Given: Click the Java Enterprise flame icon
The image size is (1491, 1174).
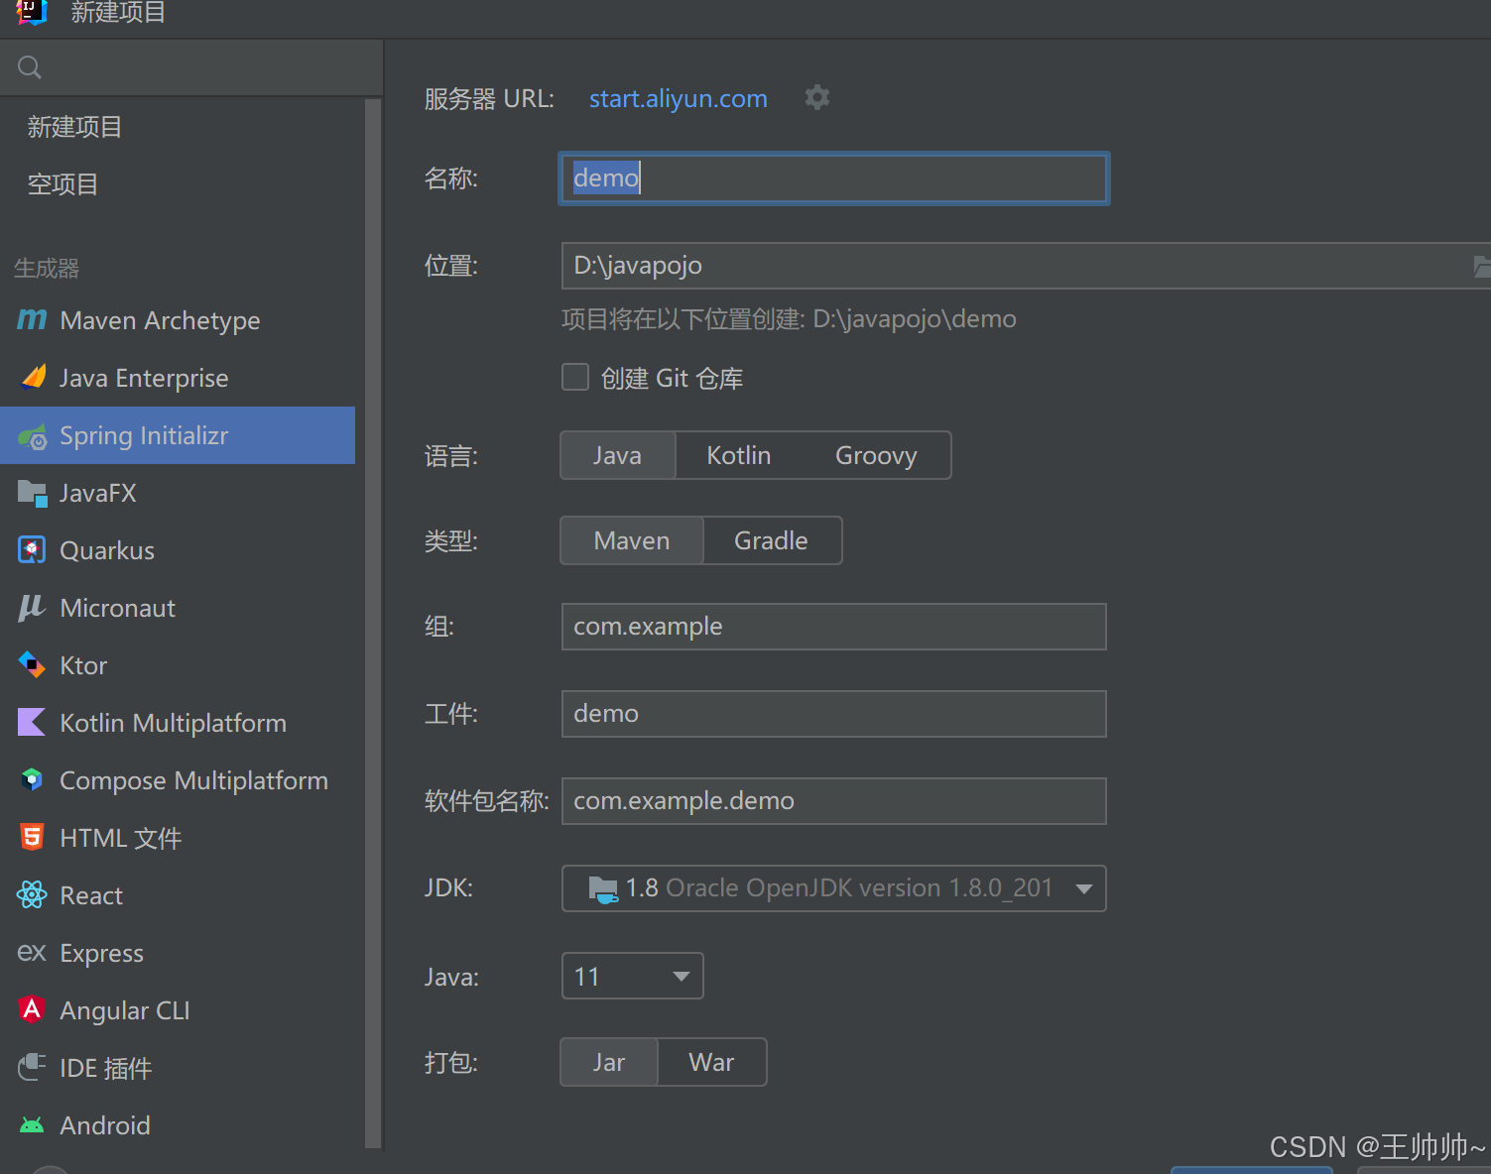Looking at the screenshot, I should 34,377.
